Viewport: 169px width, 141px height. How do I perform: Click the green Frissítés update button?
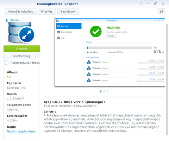(x=22, y=49)
